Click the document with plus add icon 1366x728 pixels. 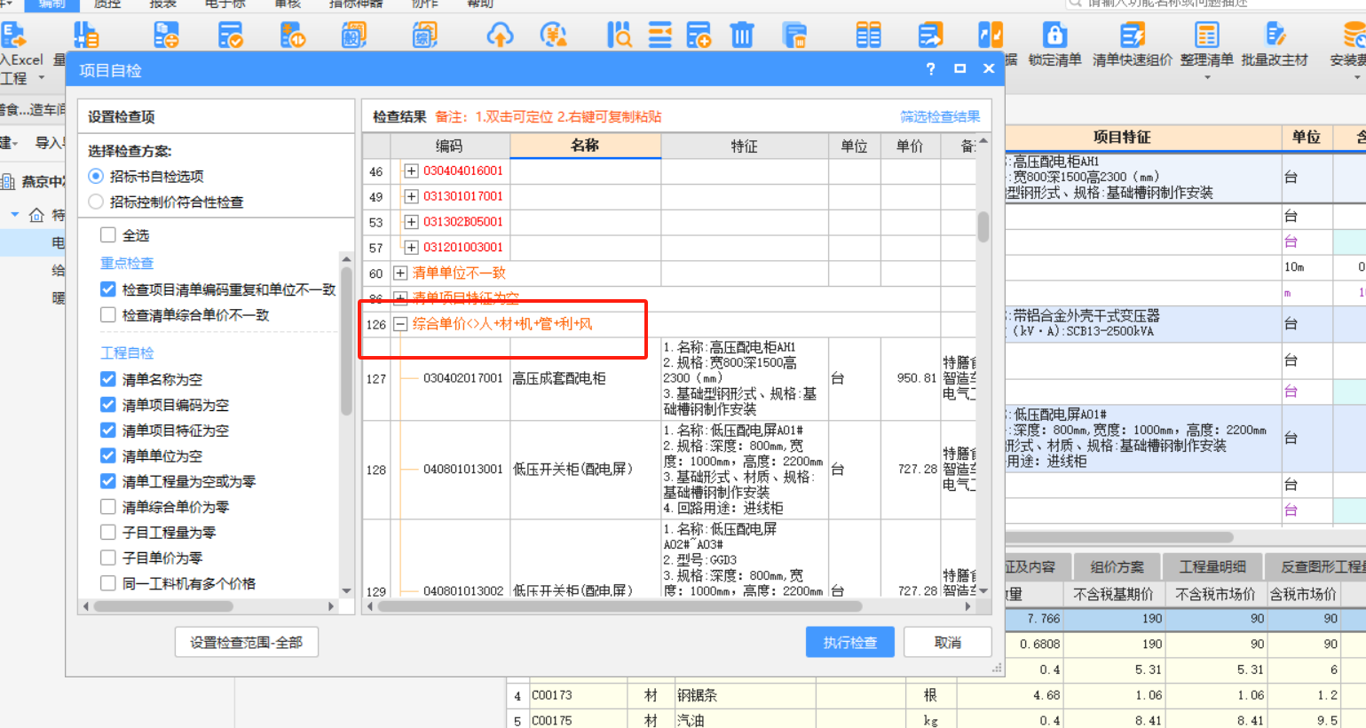click(x=699, y=36)
